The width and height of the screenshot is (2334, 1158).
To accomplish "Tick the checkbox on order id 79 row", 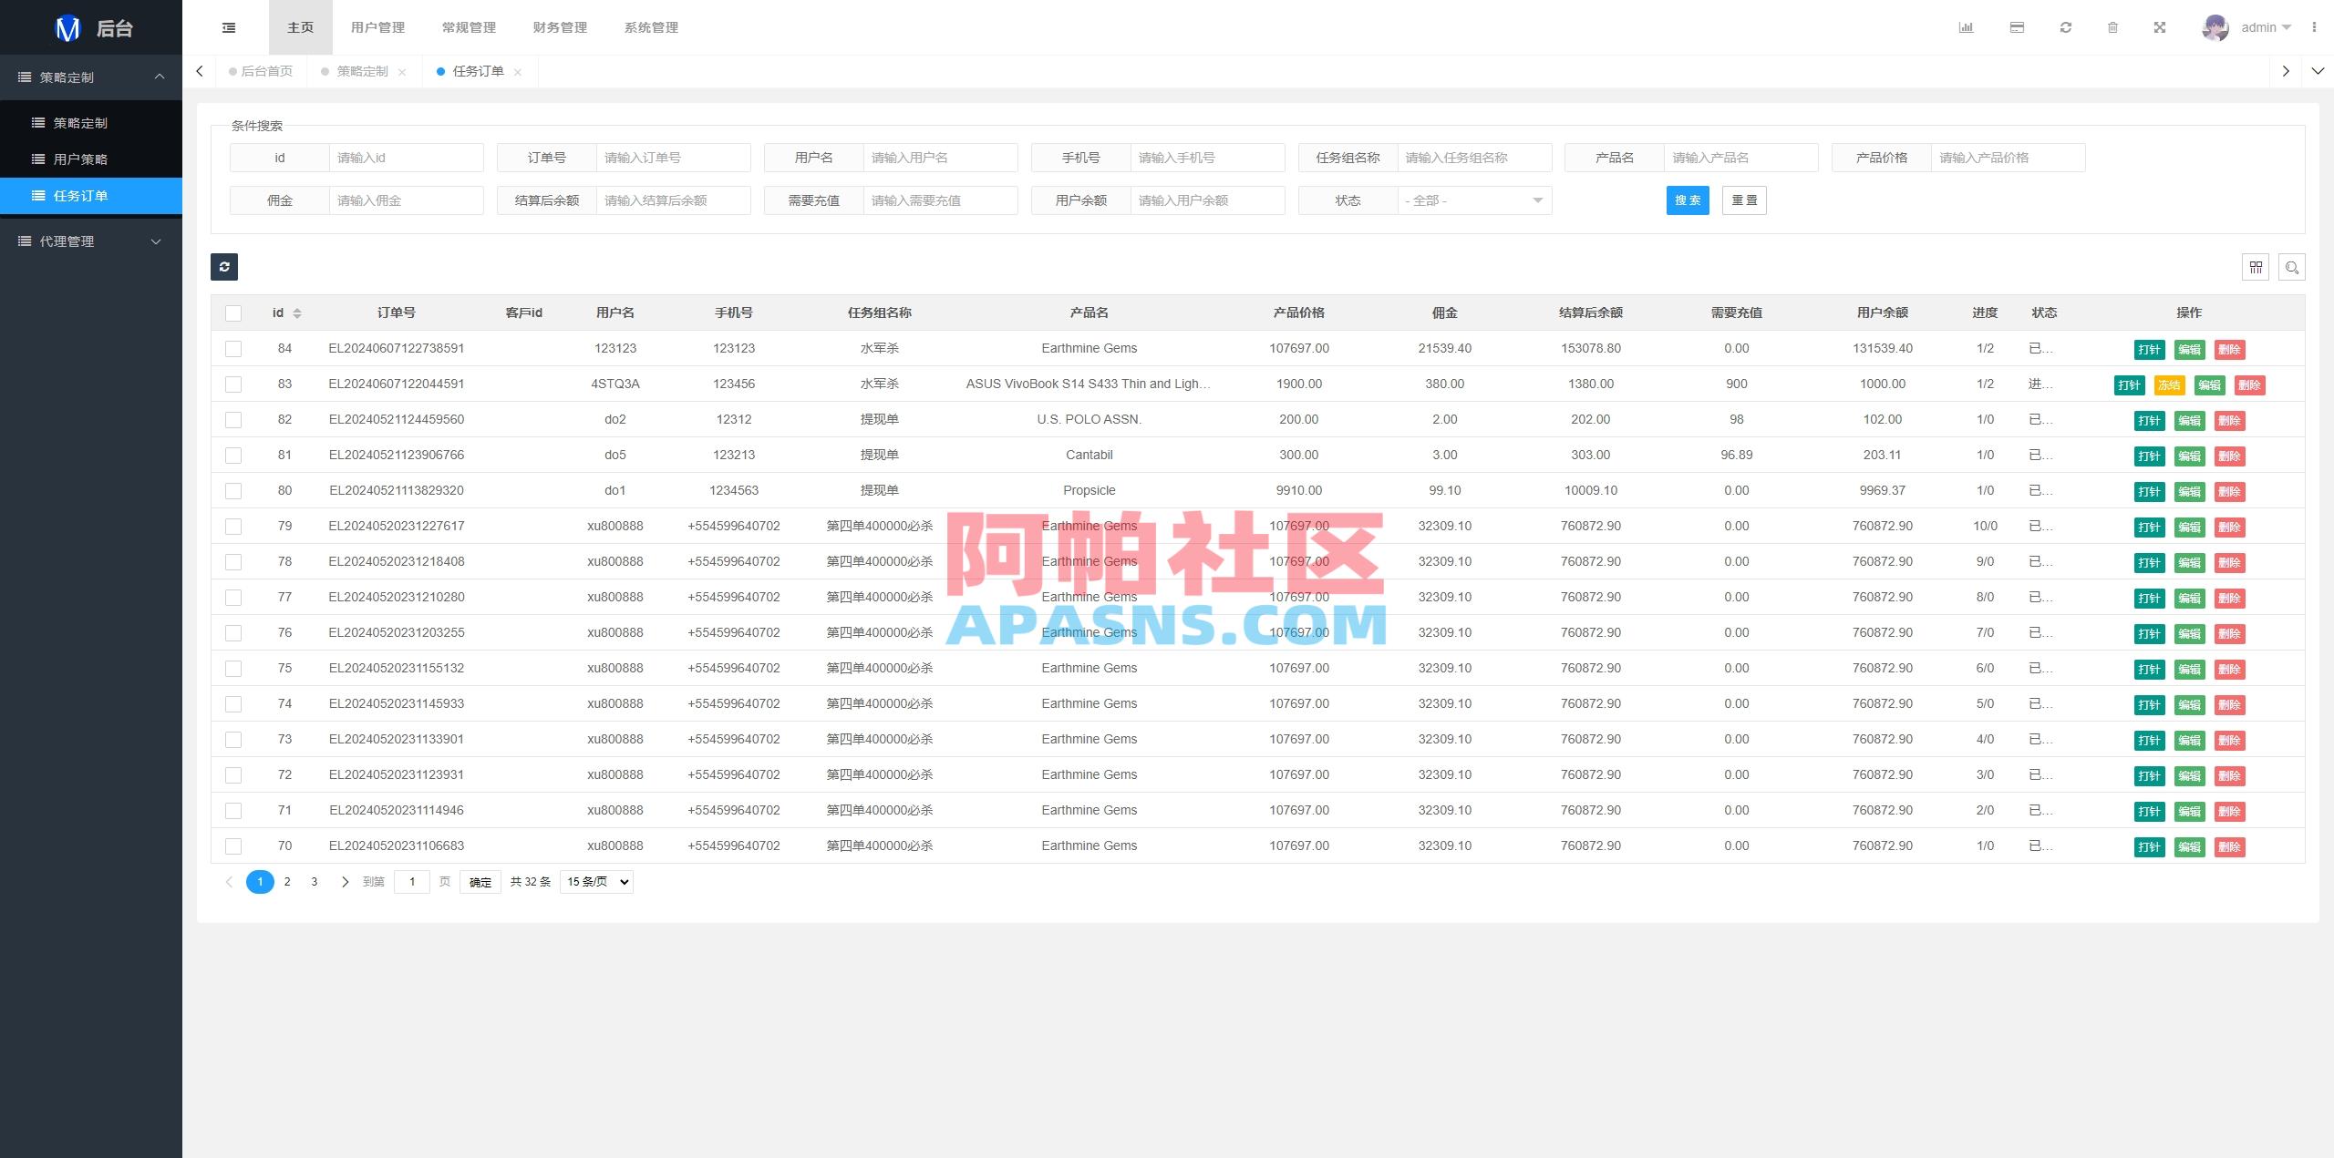I will tap(233, 526).
